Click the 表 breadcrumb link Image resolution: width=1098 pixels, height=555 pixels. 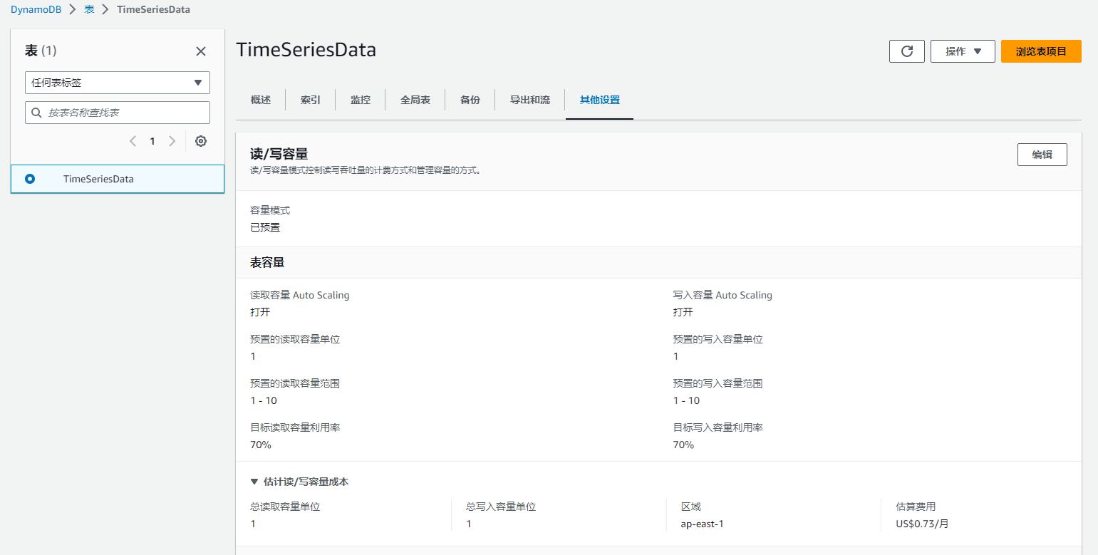coord(89,10)
